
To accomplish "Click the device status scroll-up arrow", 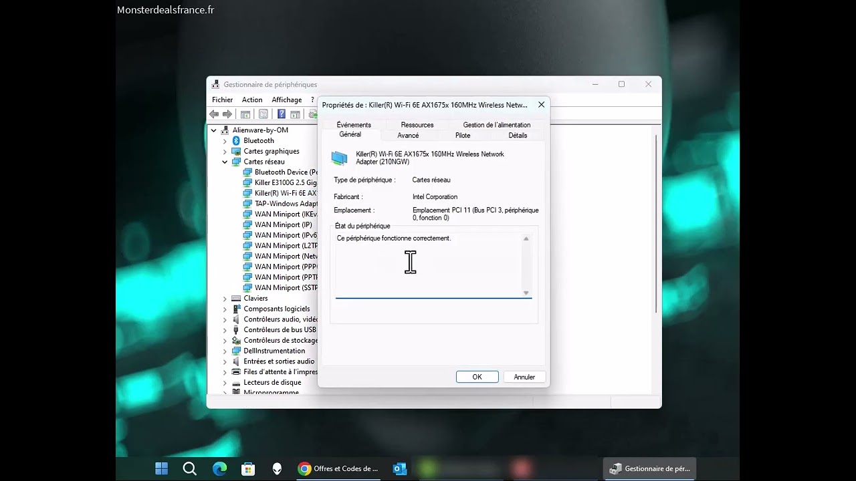I will tap(526, 238).
